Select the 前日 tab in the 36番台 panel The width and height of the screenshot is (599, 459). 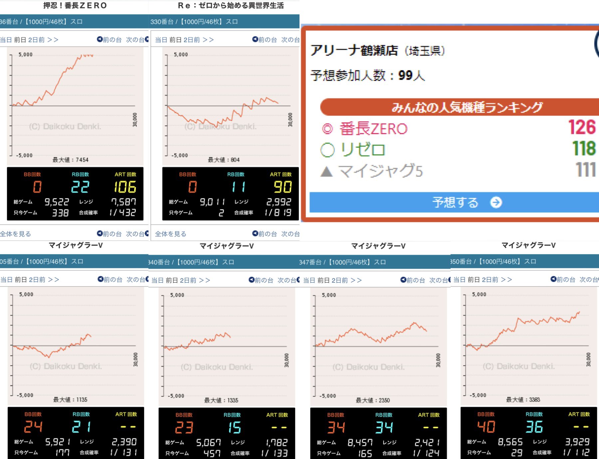(x=20, y=40)
